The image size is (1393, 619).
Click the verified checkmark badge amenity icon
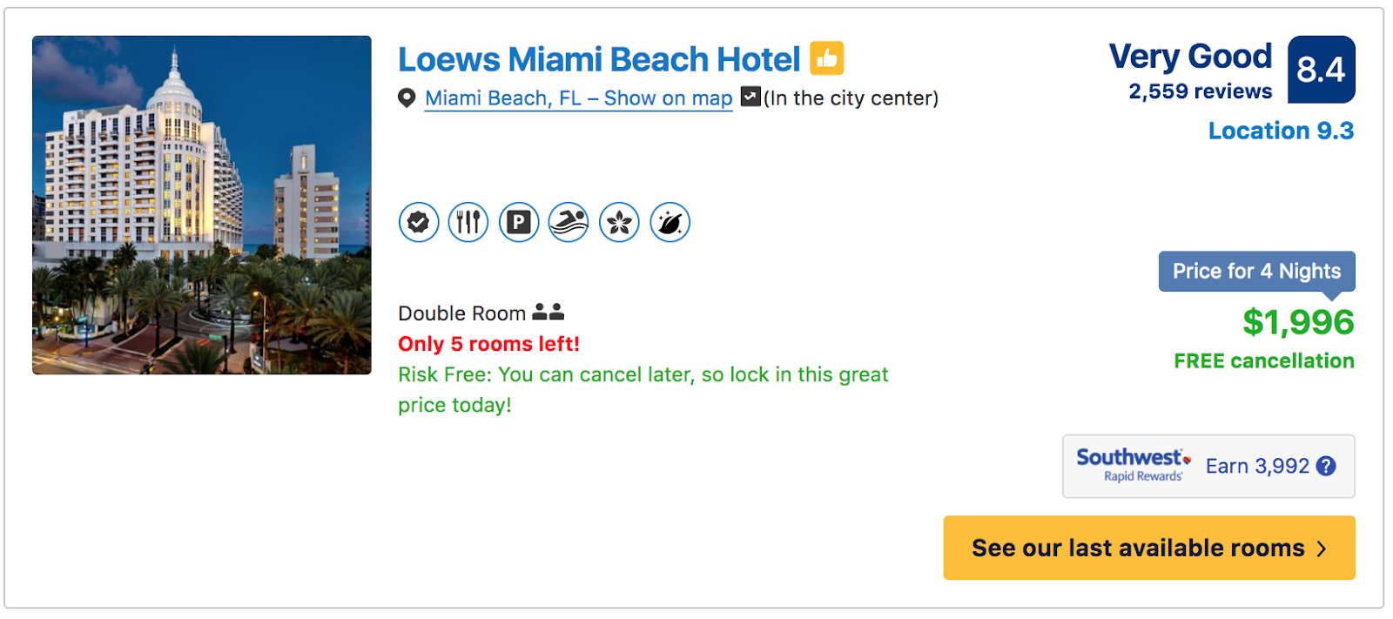419,222
